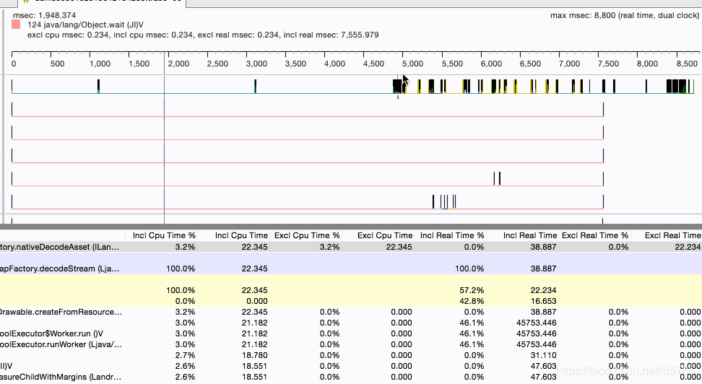
Task: Click 38.887 in the decodeStream row
Action: point(543,269)
